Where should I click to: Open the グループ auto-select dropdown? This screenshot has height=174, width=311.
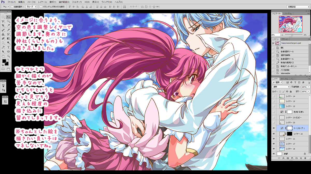pos(31,6)
